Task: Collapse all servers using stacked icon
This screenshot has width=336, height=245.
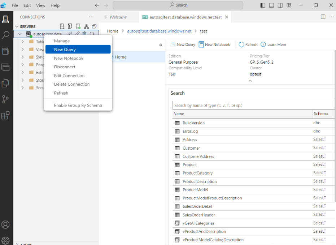Action: pos(94,26)
